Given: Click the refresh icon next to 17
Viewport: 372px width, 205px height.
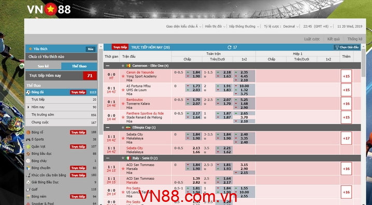Looking at the screenshot, I should tap(229, 47).
